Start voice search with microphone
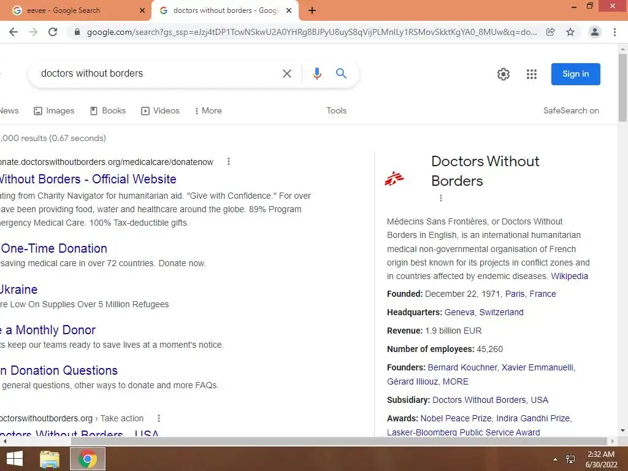628x471 pixels. [317, 74]
